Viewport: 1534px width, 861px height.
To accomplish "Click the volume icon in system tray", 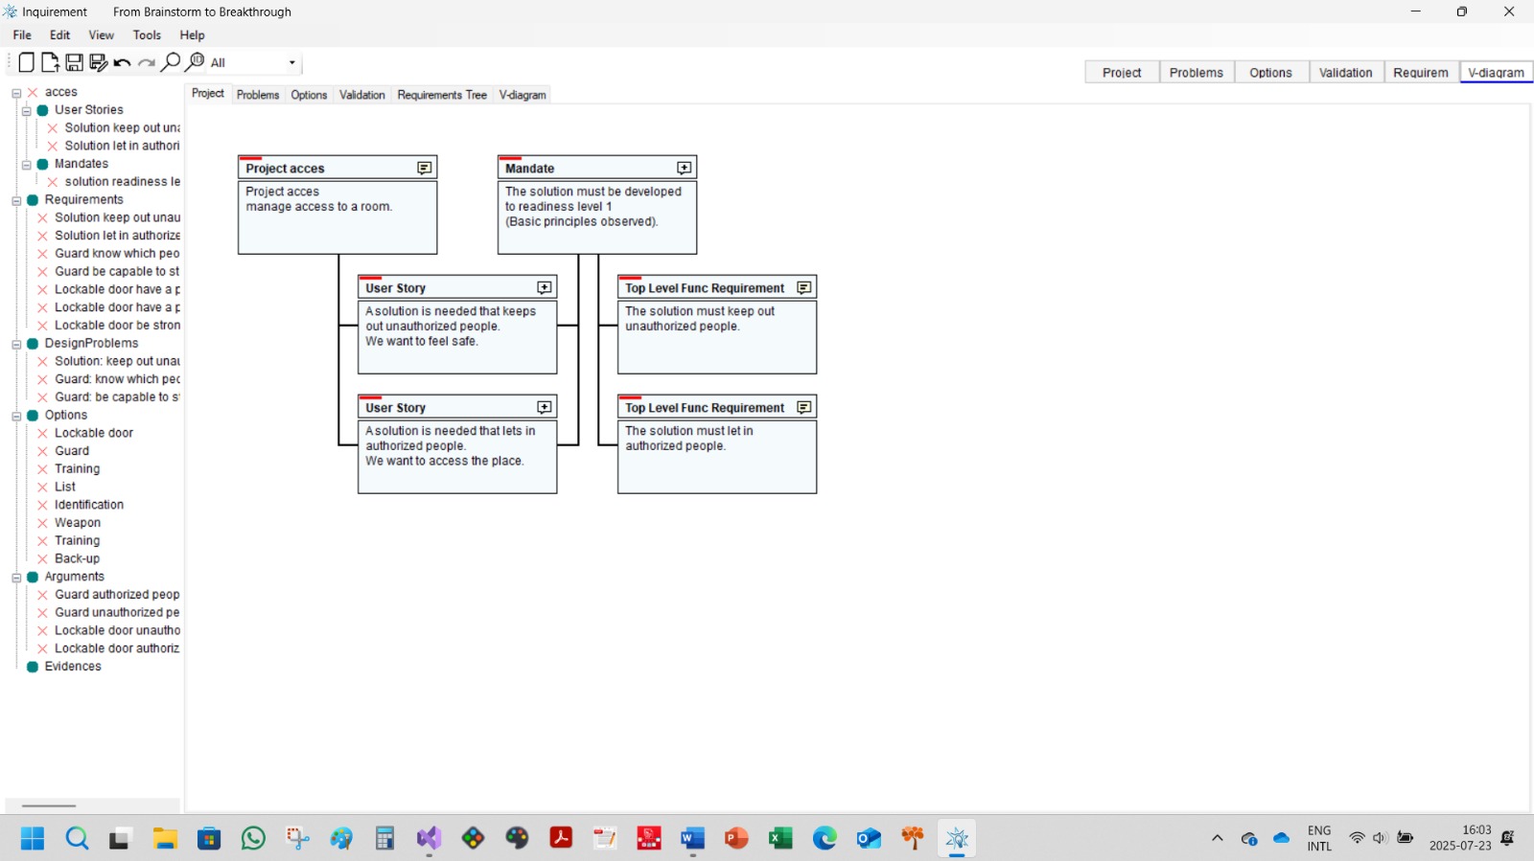I will point(1380,838).
